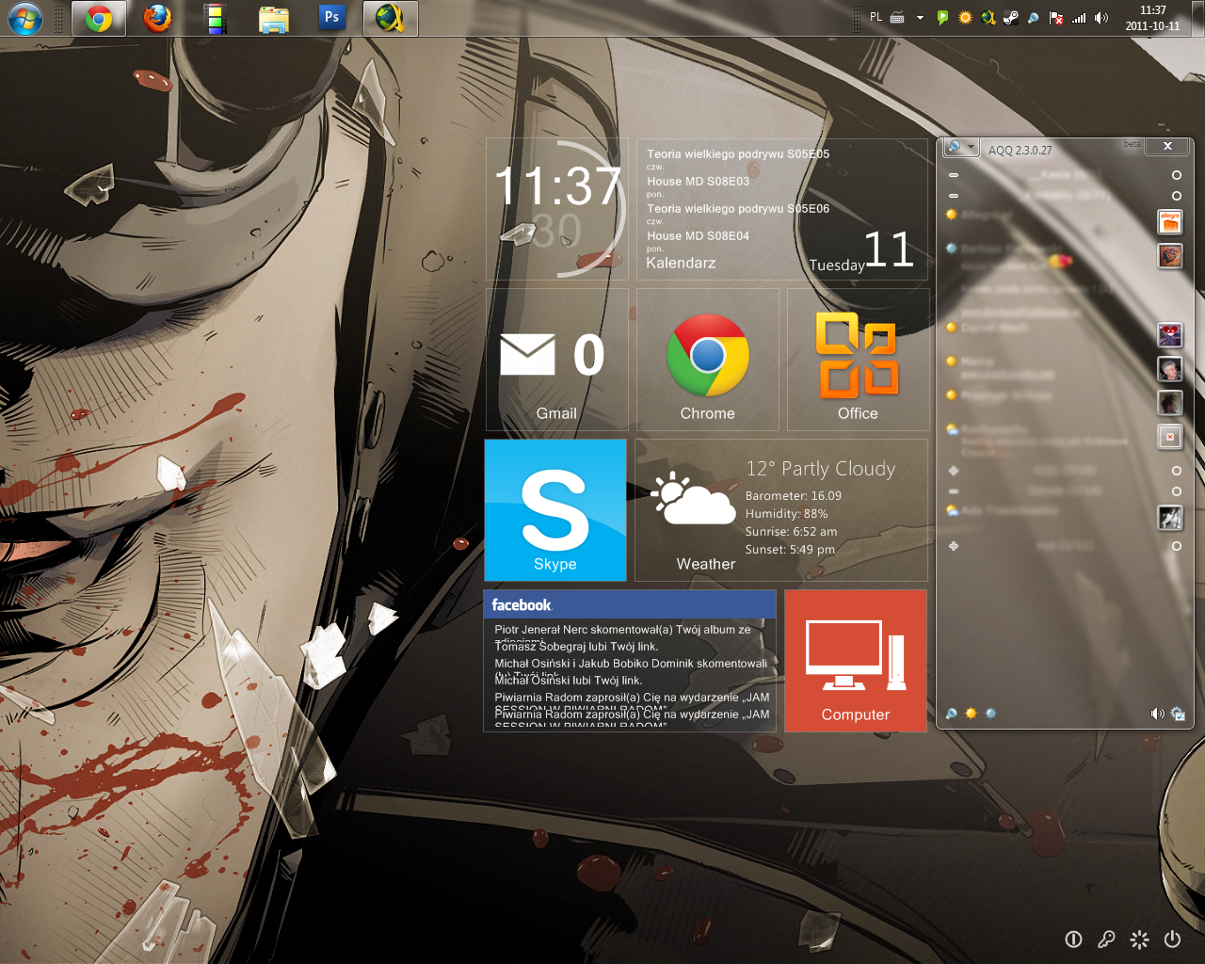This screenshot has height=964, width=1205.
Task: Set AQQ status via bottom blue sun icon
Action: [x=990, y=714]
